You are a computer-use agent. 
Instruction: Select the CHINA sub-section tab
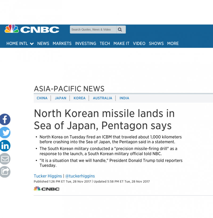point(42,98)
